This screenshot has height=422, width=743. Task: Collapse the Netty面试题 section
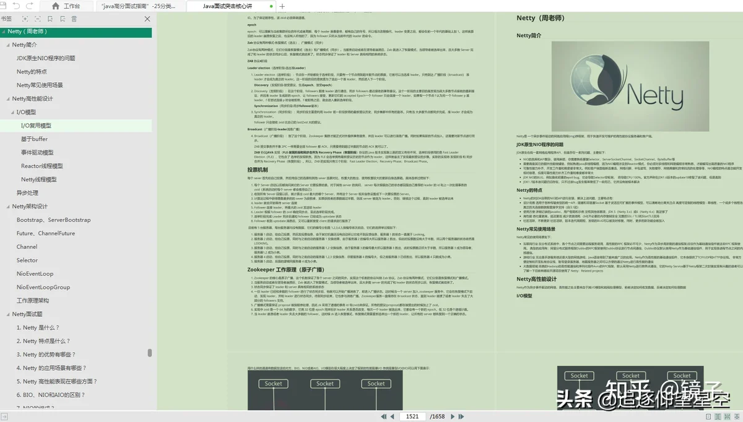7,314
